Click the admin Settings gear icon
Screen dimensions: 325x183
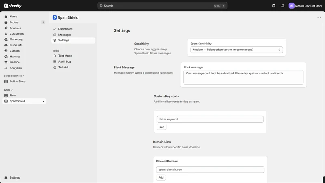tap(6, 178)
